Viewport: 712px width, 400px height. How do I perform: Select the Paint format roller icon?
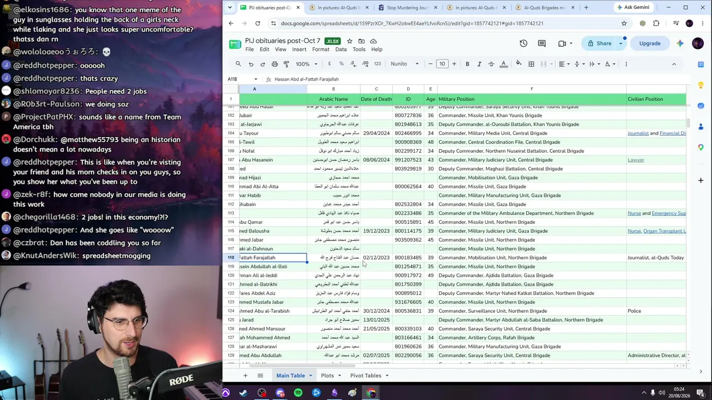pos(286,64)
